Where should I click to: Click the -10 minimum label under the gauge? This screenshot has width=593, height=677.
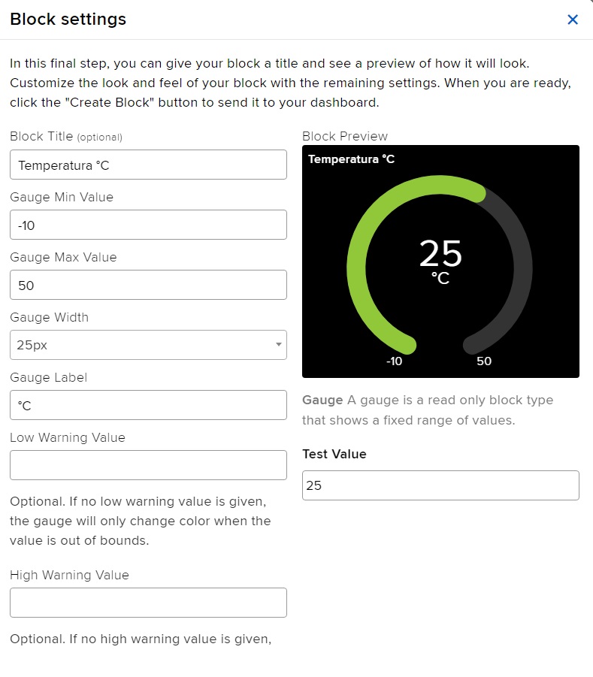[394, 361]
